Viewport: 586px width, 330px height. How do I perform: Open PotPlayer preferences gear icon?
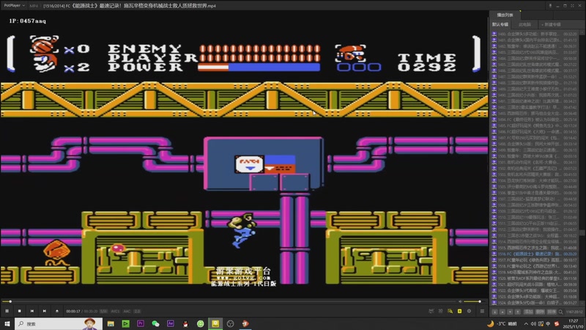click(x=469, y=311)
